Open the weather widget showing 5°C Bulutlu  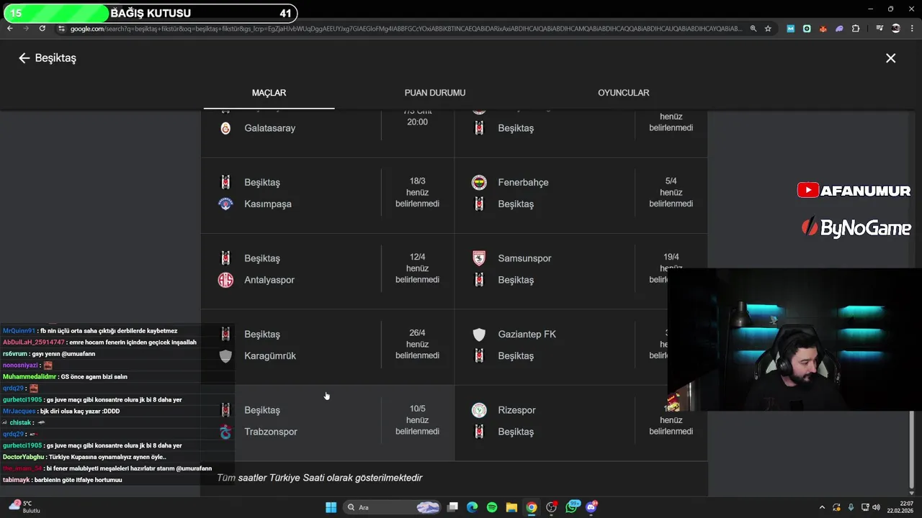23,507
